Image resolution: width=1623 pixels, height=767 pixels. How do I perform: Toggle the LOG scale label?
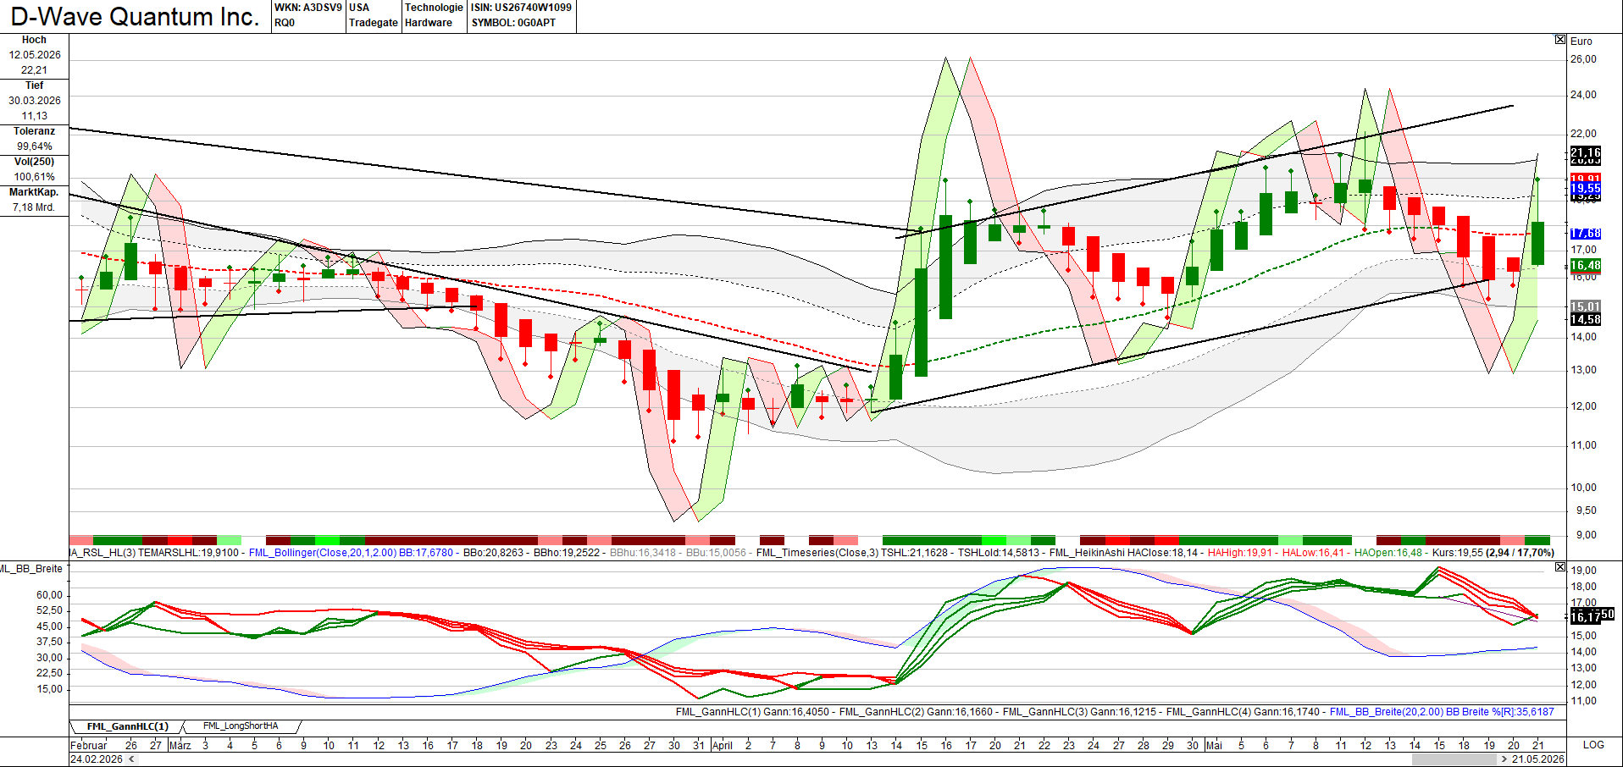[x=1593, y=745]
